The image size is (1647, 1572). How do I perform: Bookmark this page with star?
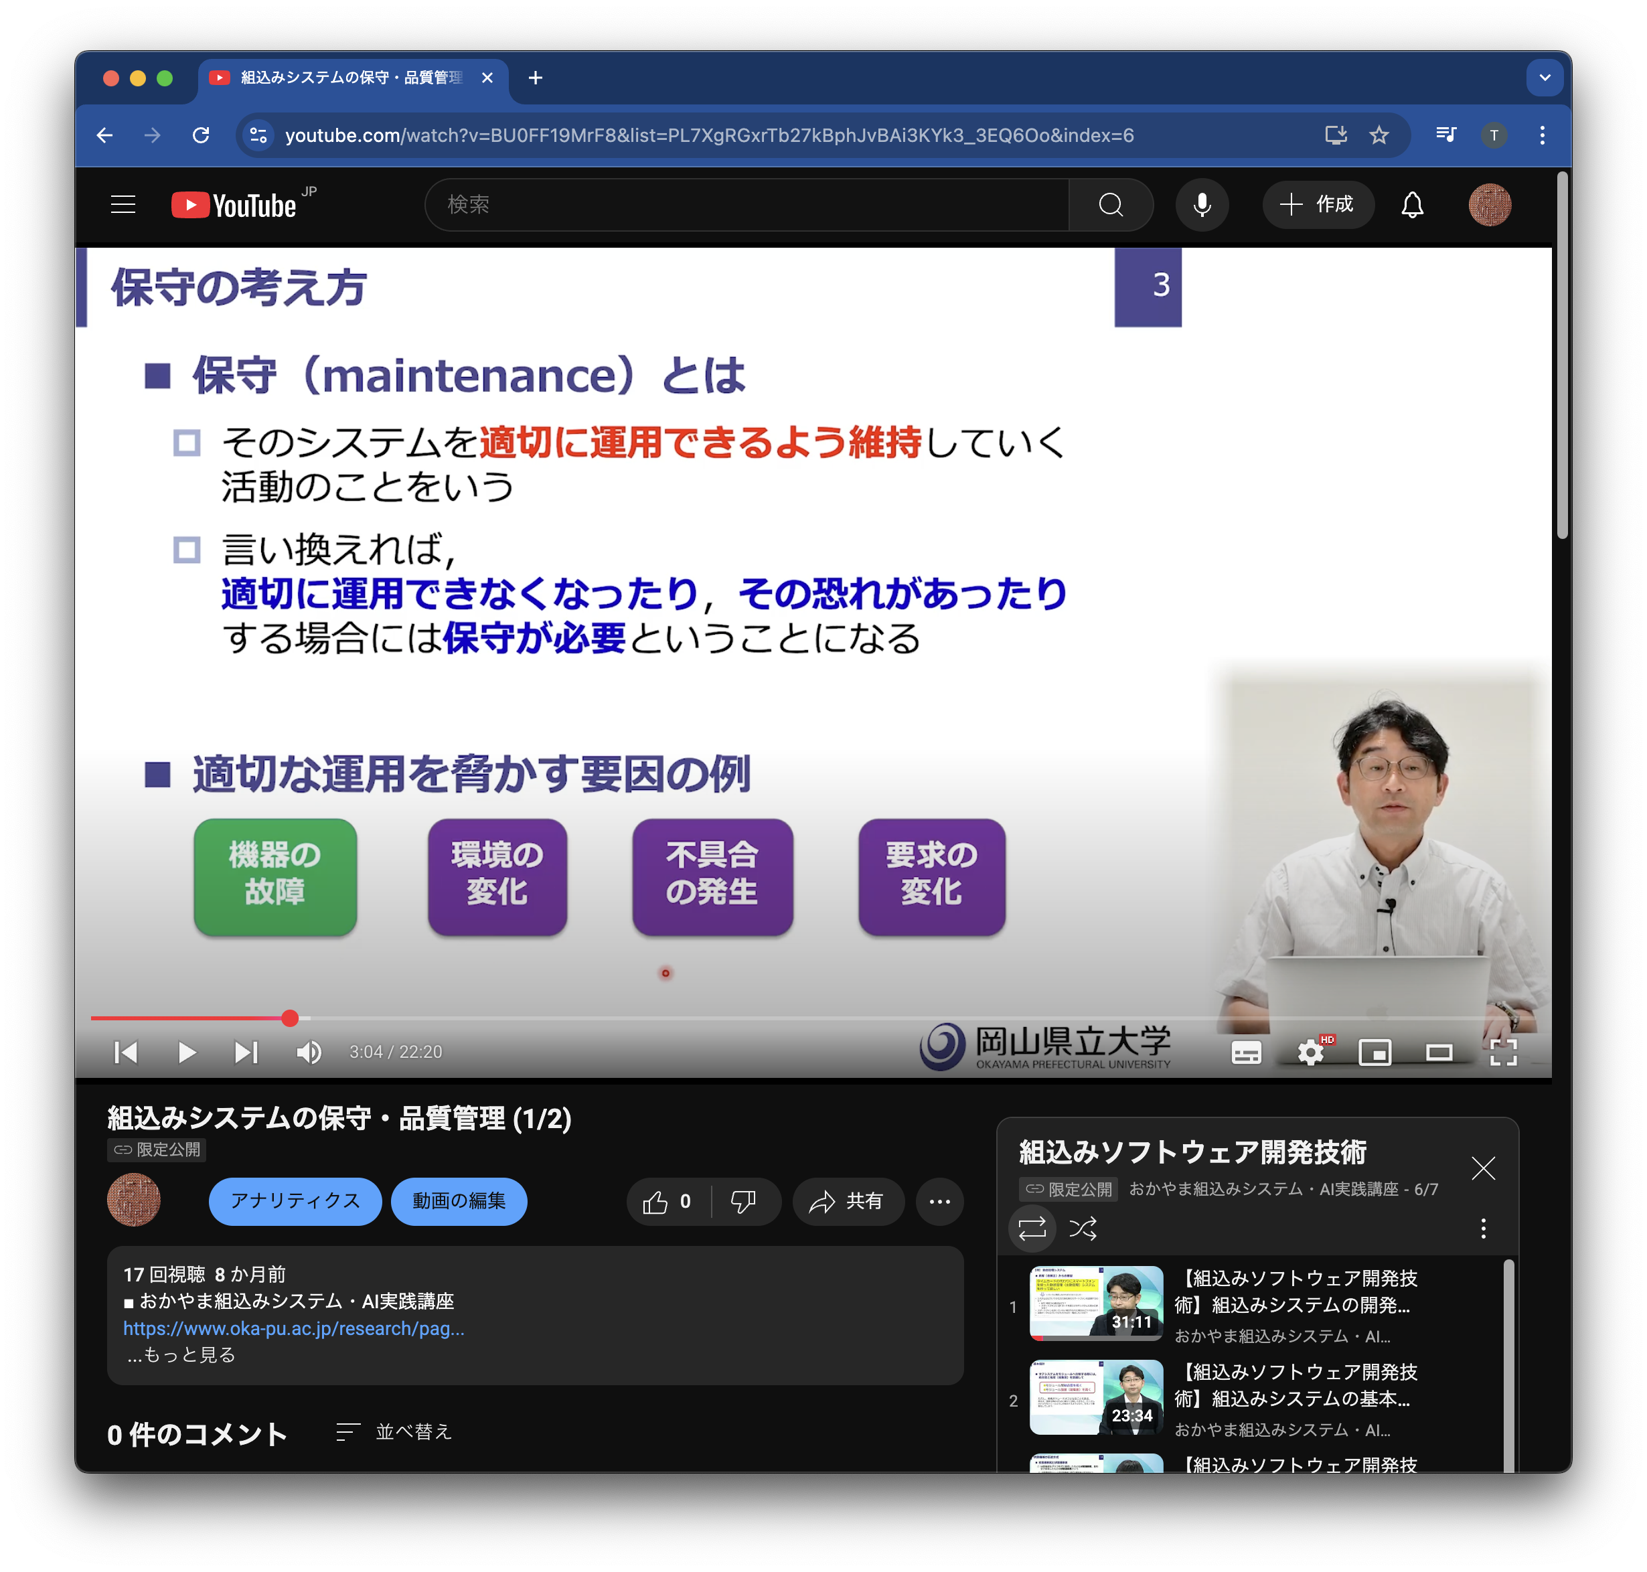[1378, 135]
